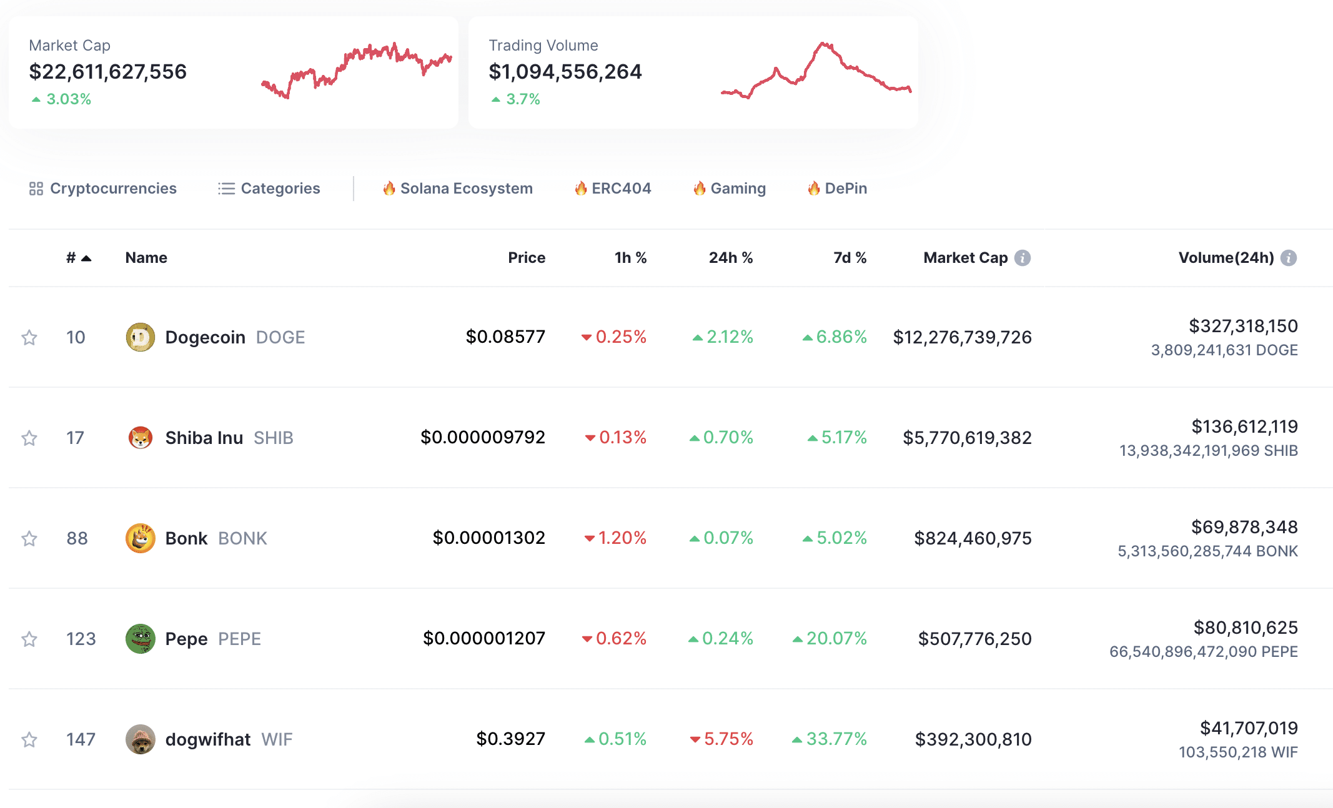The height and width of the screenshot is (808, 1333).
Task: Open the Dogecoin DOGE link
Action: (x=235, y=337)
